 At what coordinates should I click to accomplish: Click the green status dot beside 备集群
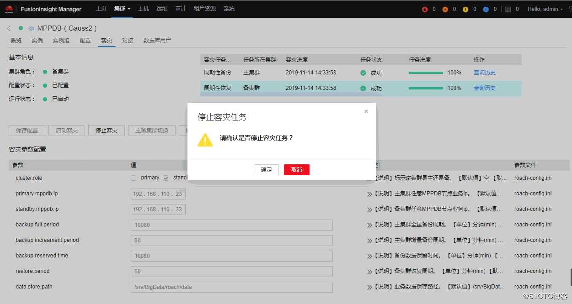[44, 71]
